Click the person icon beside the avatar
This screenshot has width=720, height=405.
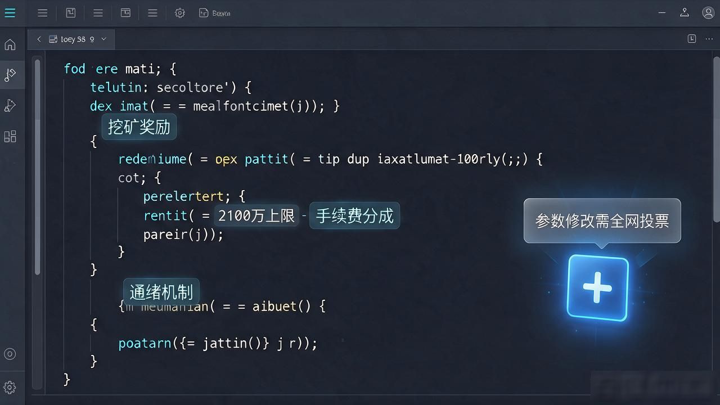(685, 12)
